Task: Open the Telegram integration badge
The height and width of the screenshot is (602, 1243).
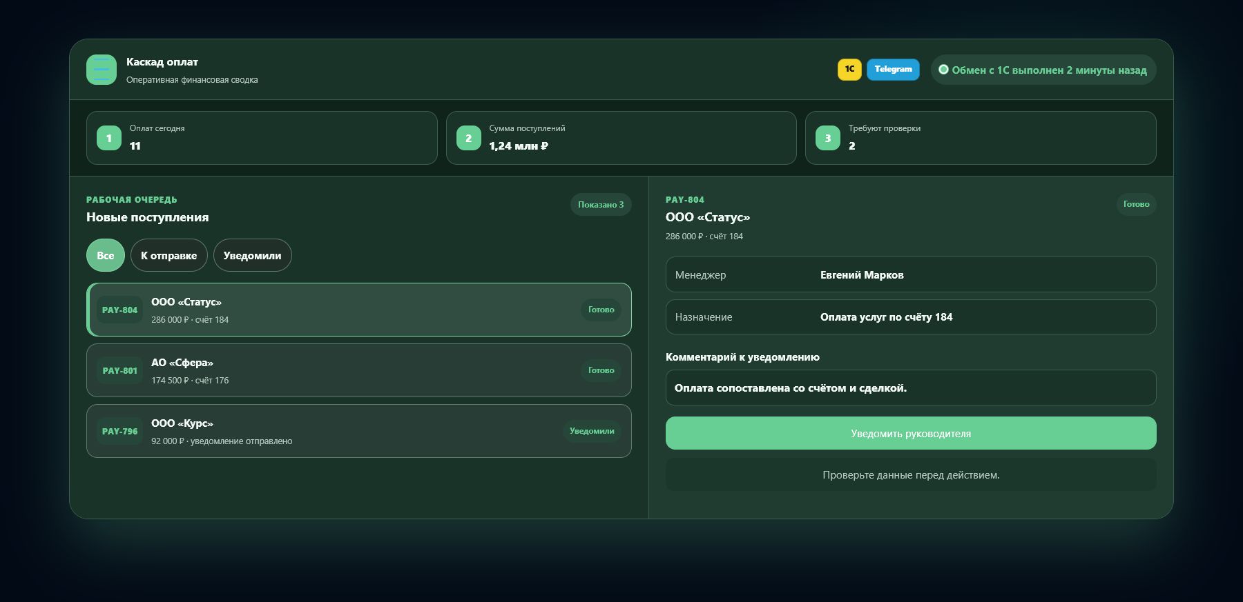Action: click(893, 69)
